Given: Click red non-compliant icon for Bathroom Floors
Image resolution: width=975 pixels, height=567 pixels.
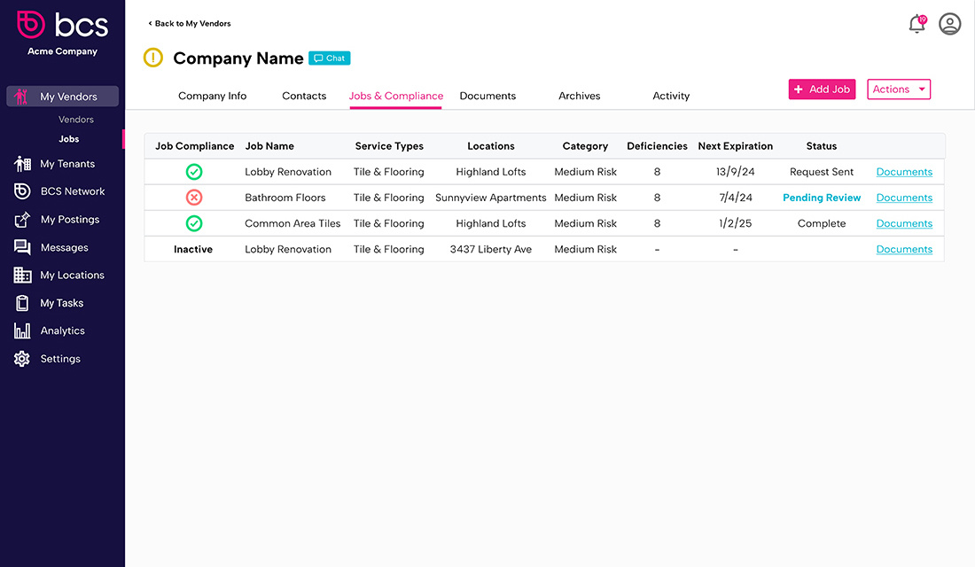Looking at the screenshot, I should (x=194, y=198).
